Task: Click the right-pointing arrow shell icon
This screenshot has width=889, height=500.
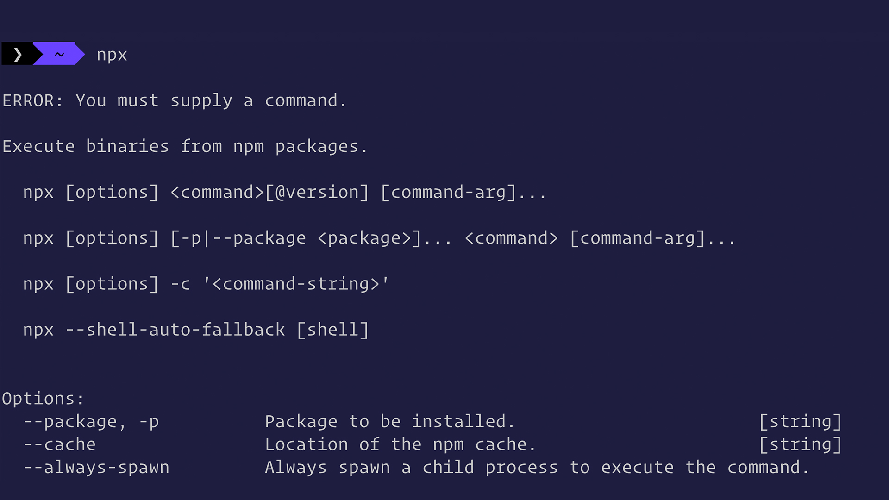Action: 17,54
